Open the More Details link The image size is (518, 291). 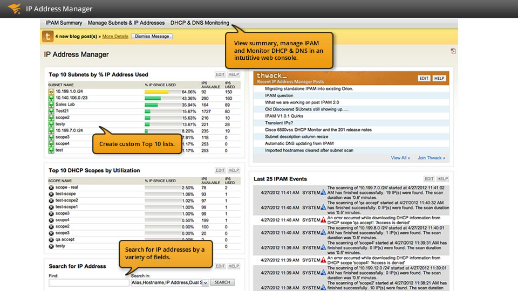point(115,36)
